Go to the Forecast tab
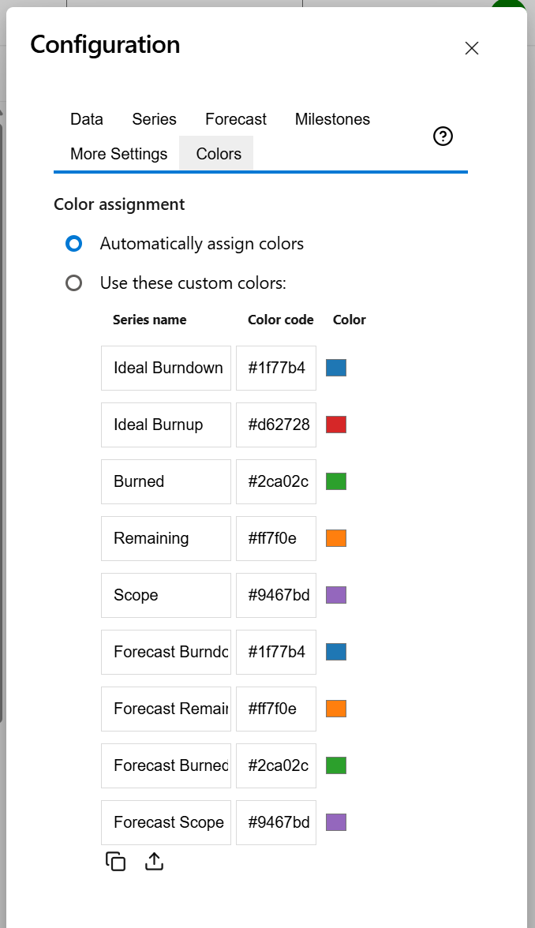Viewport: 535px width, 928px height. pyautogui.click(x=235, y=119)
